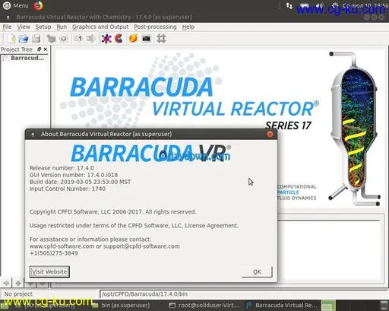Click the left arrow navigation button

point(6,283)
